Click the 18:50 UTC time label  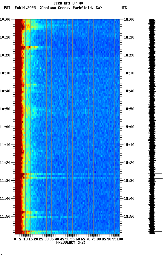[129, 109]
